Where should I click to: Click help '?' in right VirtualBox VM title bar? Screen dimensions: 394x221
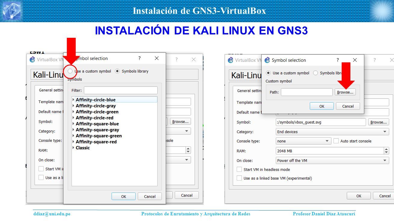[374, 60]
